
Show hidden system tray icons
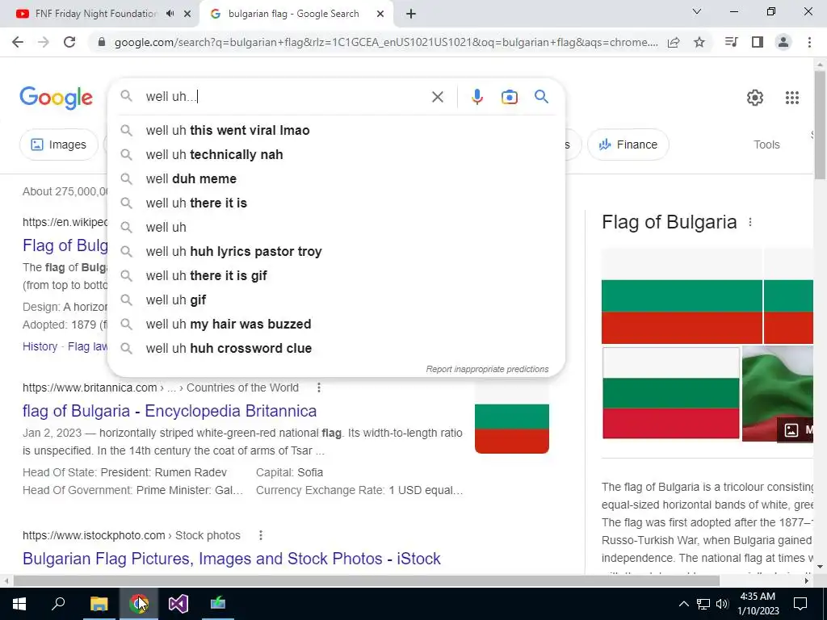click(683, 604)
